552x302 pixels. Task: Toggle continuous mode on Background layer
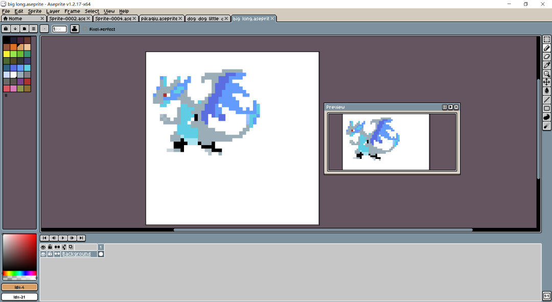click(x=57, y=254)
